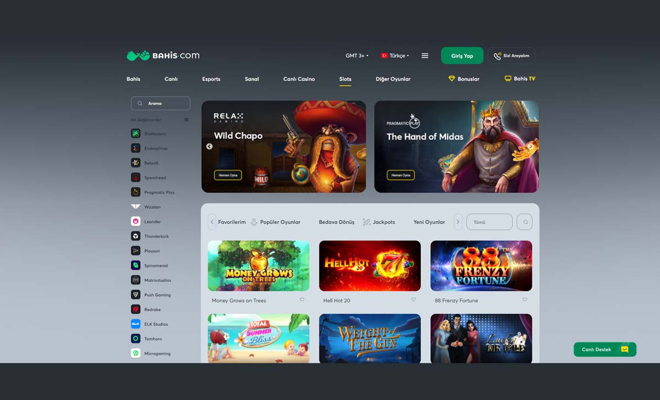Select the Slots menu item
Viewport: 660px width, 400px height.
[345, 79]
